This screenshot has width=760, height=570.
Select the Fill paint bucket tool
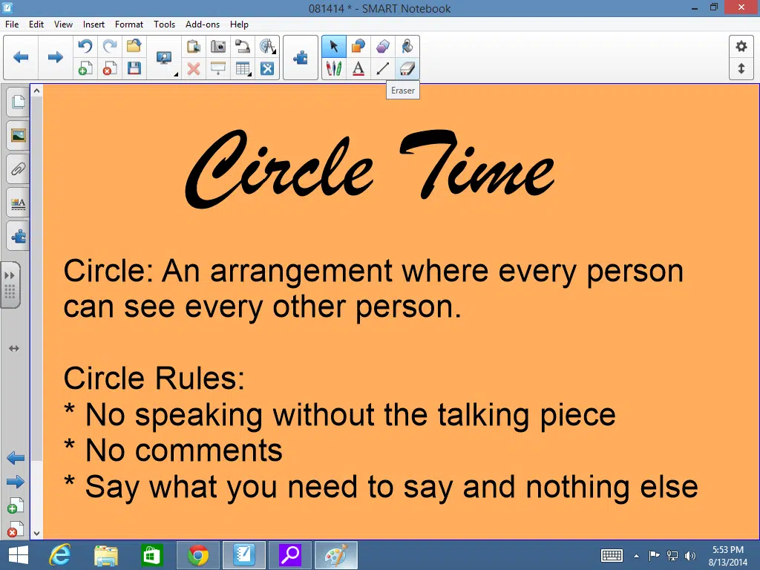(407, 47)
